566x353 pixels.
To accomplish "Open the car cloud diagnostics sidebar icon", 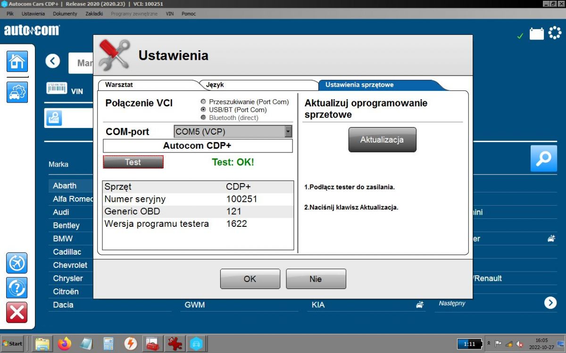I will pyautogui.click(x=17, y=92).
